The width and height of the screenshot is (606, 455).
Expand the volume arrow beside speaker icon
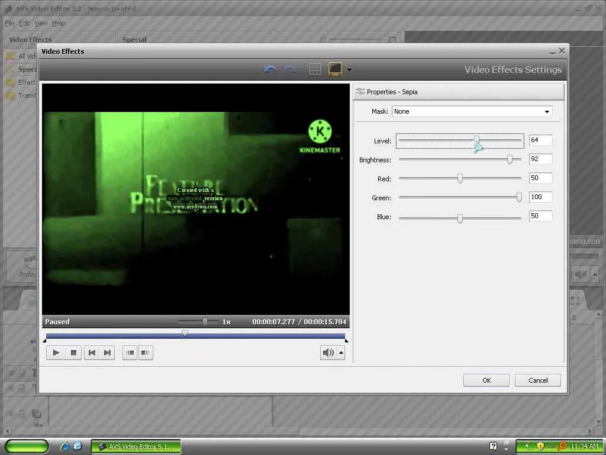coord(341,353)
